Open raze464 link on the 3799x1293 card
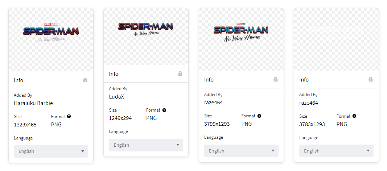387x171 pixels. coord(213,103)
